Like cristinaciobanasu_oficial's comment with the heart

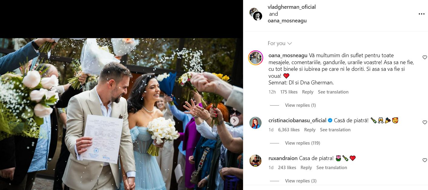point(425,122)
